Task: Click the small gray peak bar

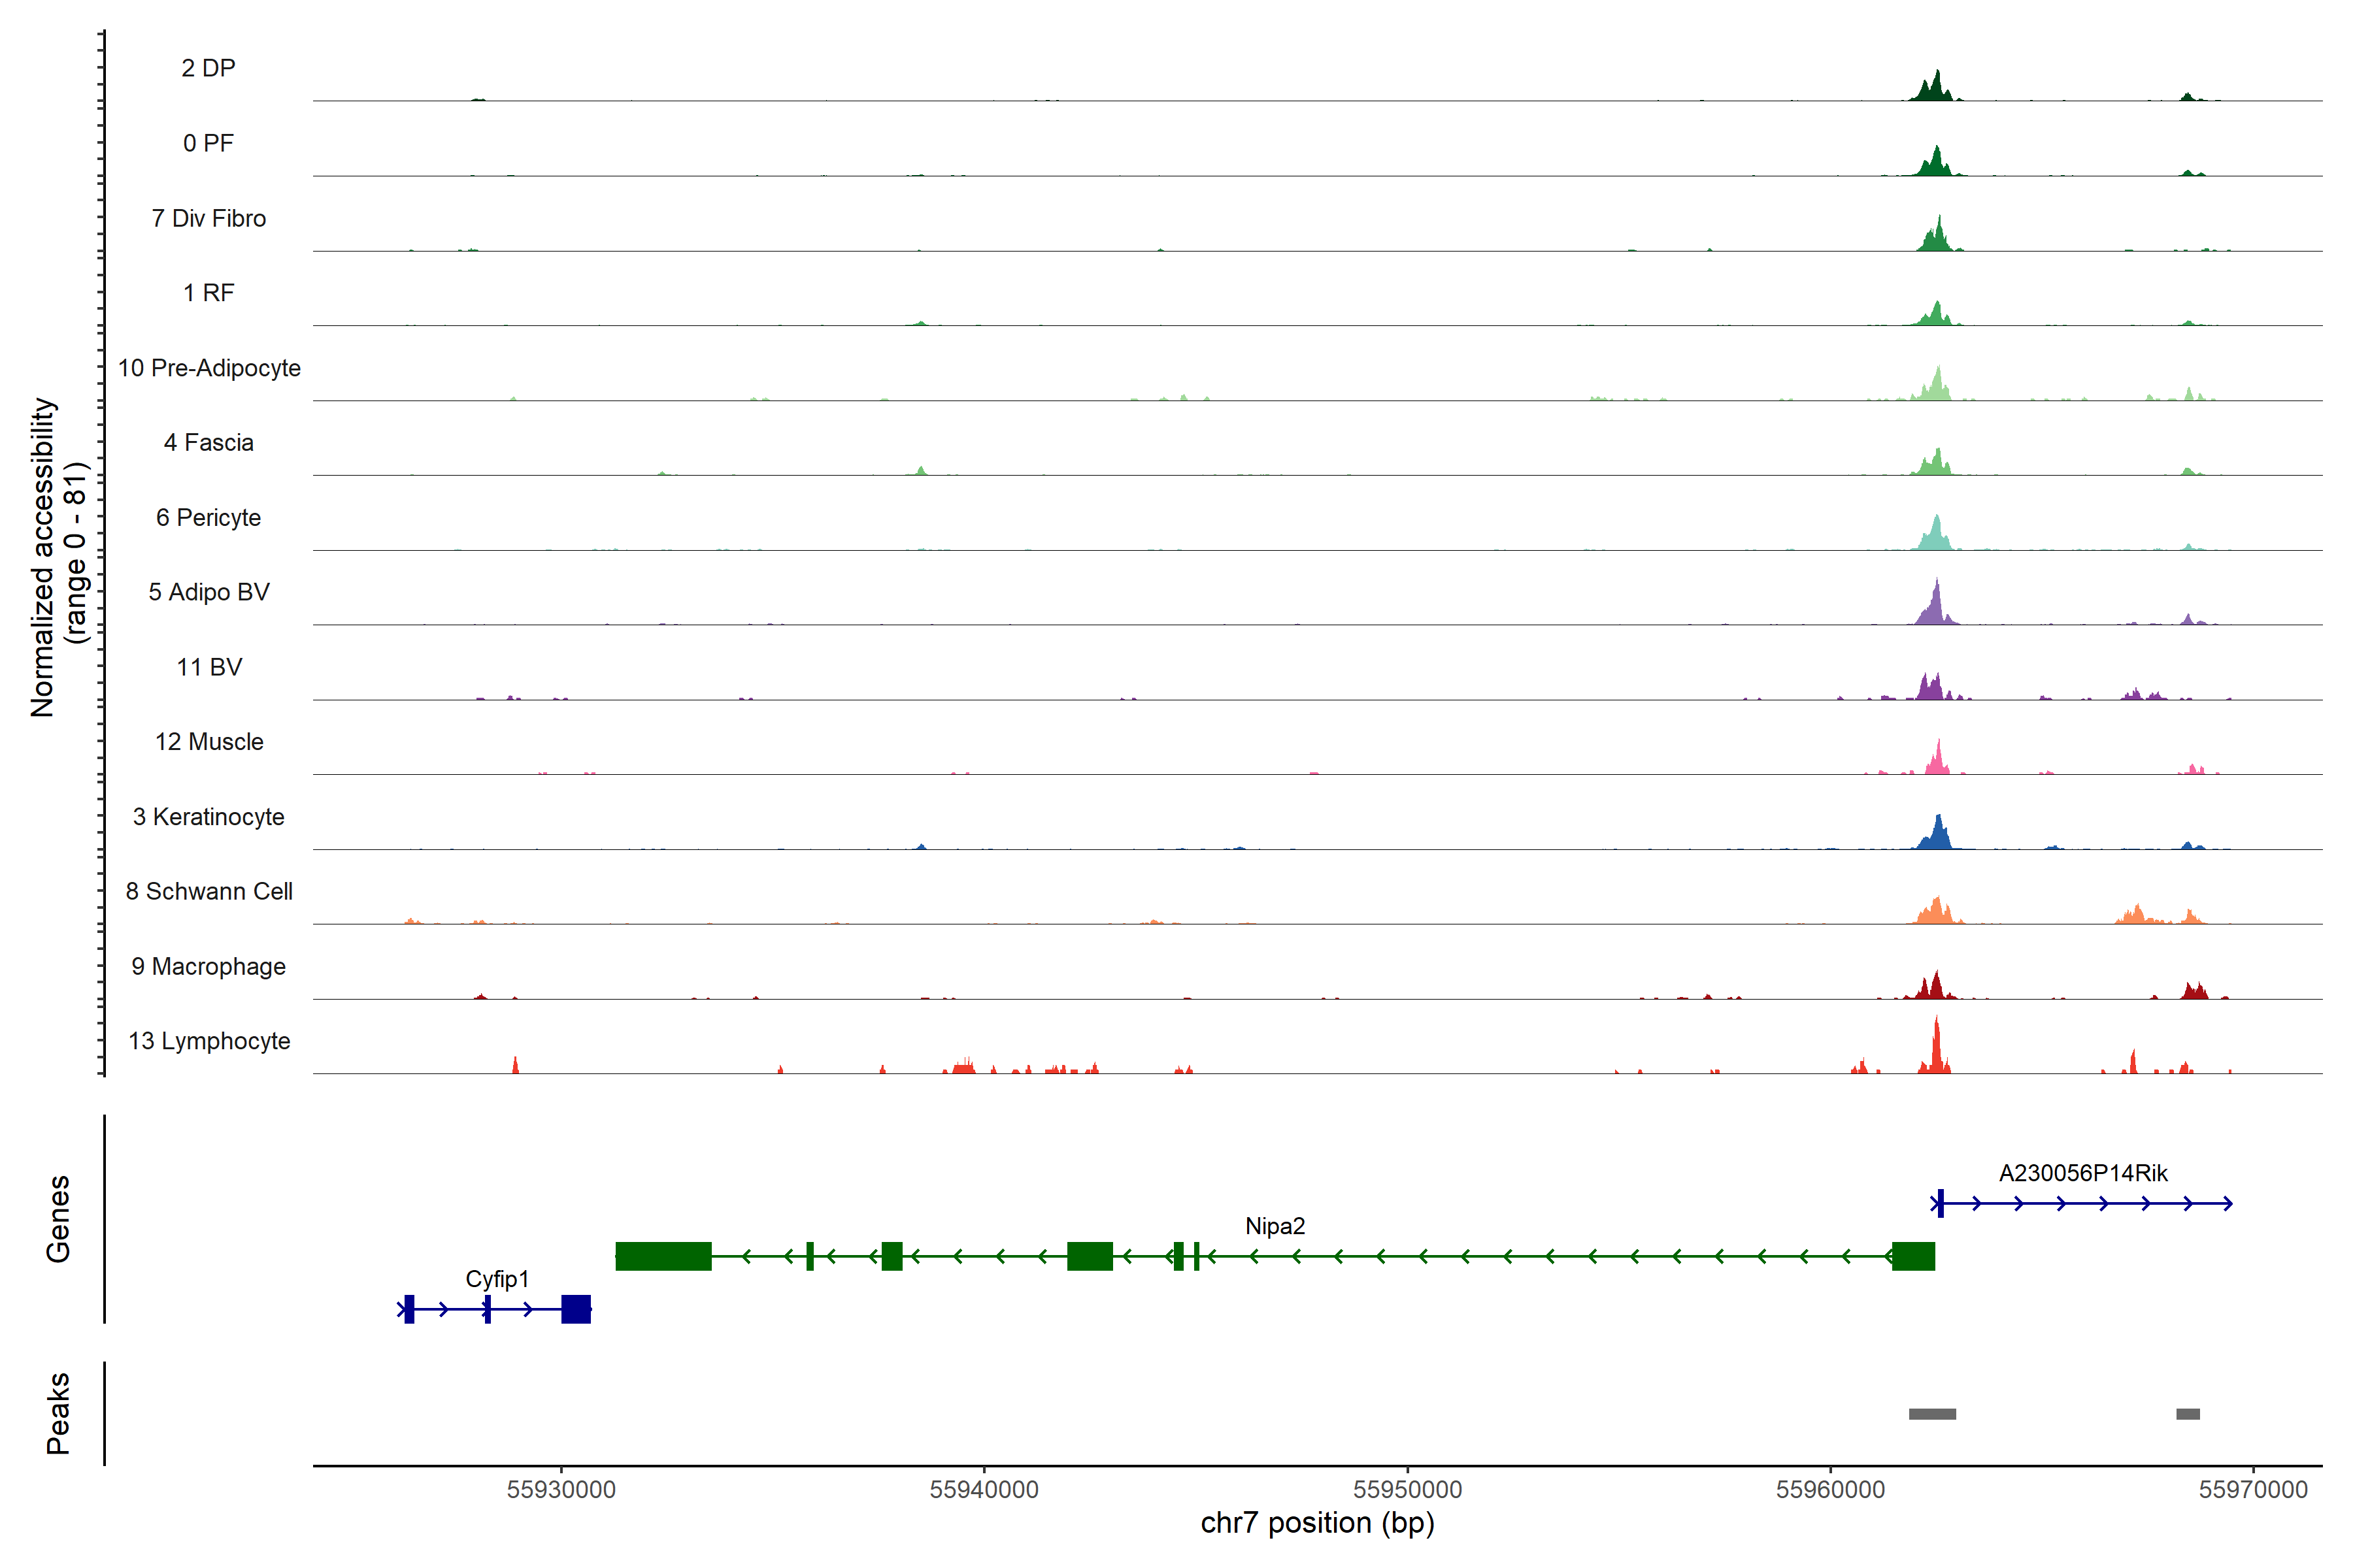Action: click(x=2188, y=1414)
